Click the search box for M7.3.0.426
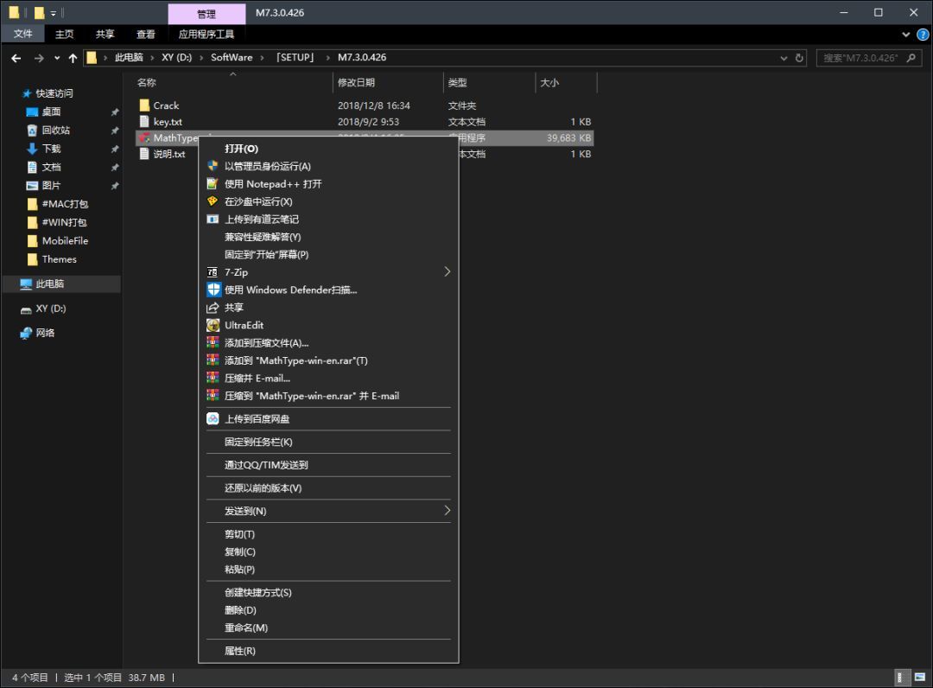The height and width of the screenshot is (688, 933). (860, 58)
